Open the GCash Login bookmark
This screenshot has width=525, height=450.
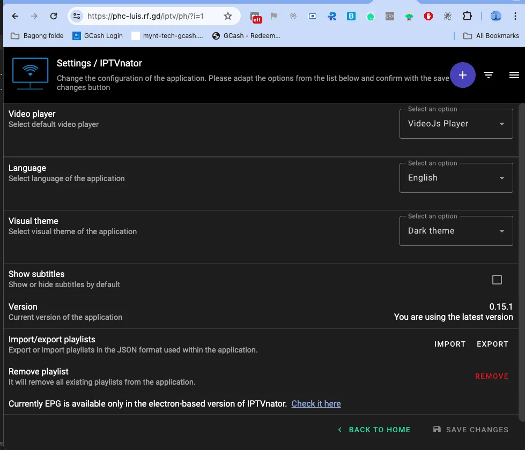tap(98, 36)
